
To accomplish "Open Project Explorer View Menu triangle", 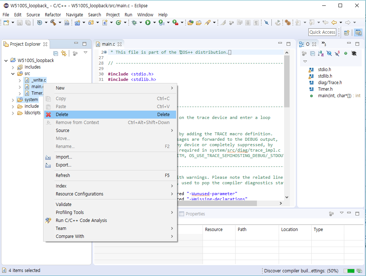I will click(86, 53).
